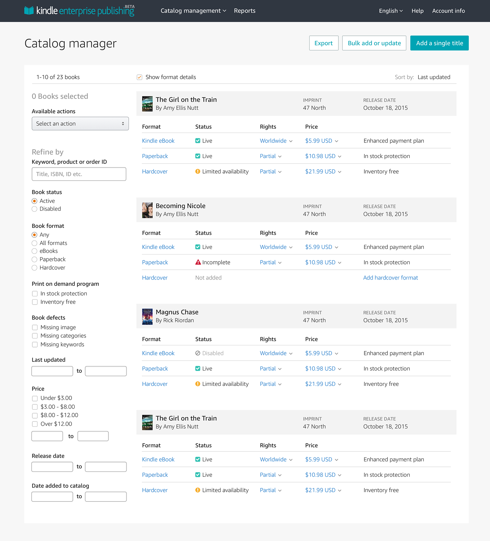Click Live status icon for Magnus Chase Paperback

tap(198, 369)
